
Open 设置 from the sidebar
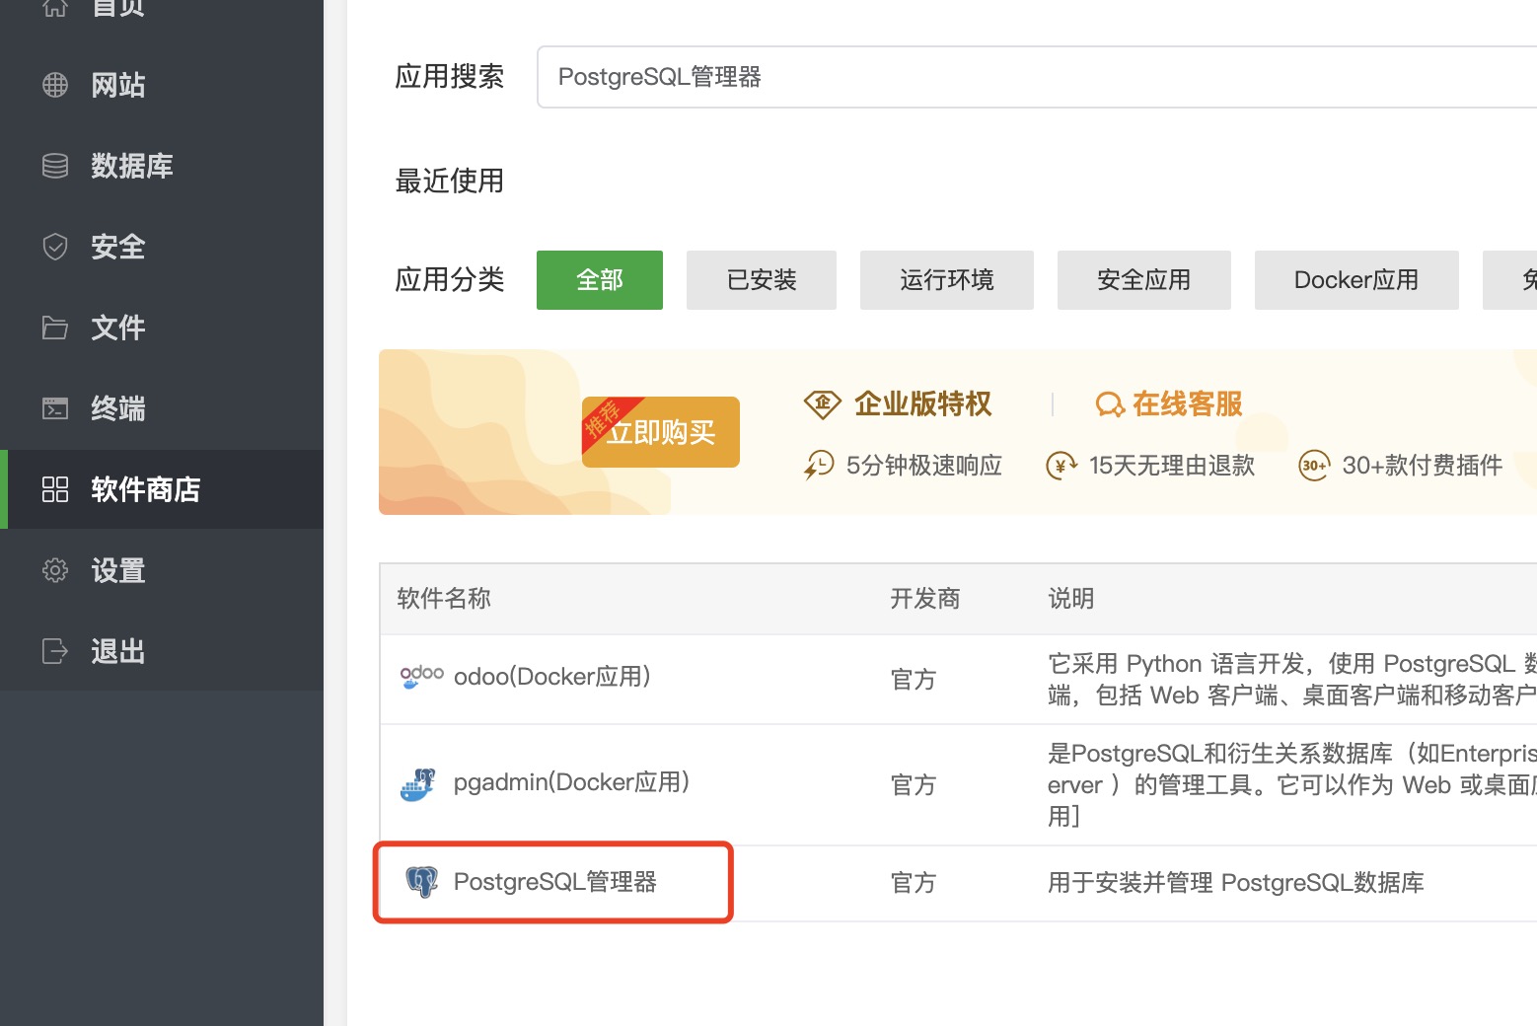162,570
